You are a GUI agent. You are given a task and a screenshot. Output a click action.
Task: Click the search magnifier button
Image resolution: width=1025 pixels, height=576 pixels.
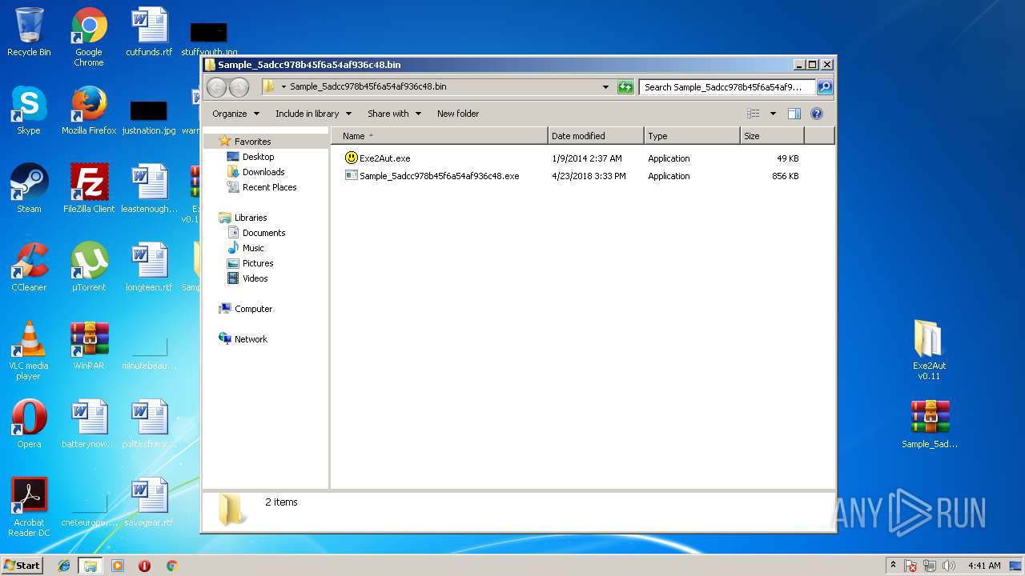[825, 87]
